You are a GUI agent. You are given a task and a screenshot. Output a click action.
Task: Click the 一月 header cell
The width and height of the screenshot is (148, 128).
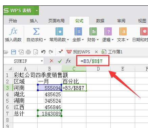50,81
